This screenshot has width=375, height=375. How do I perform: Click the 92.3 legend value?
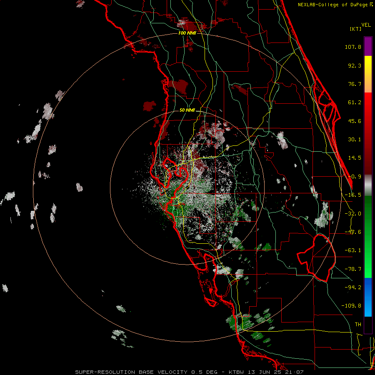coord(355,65)
